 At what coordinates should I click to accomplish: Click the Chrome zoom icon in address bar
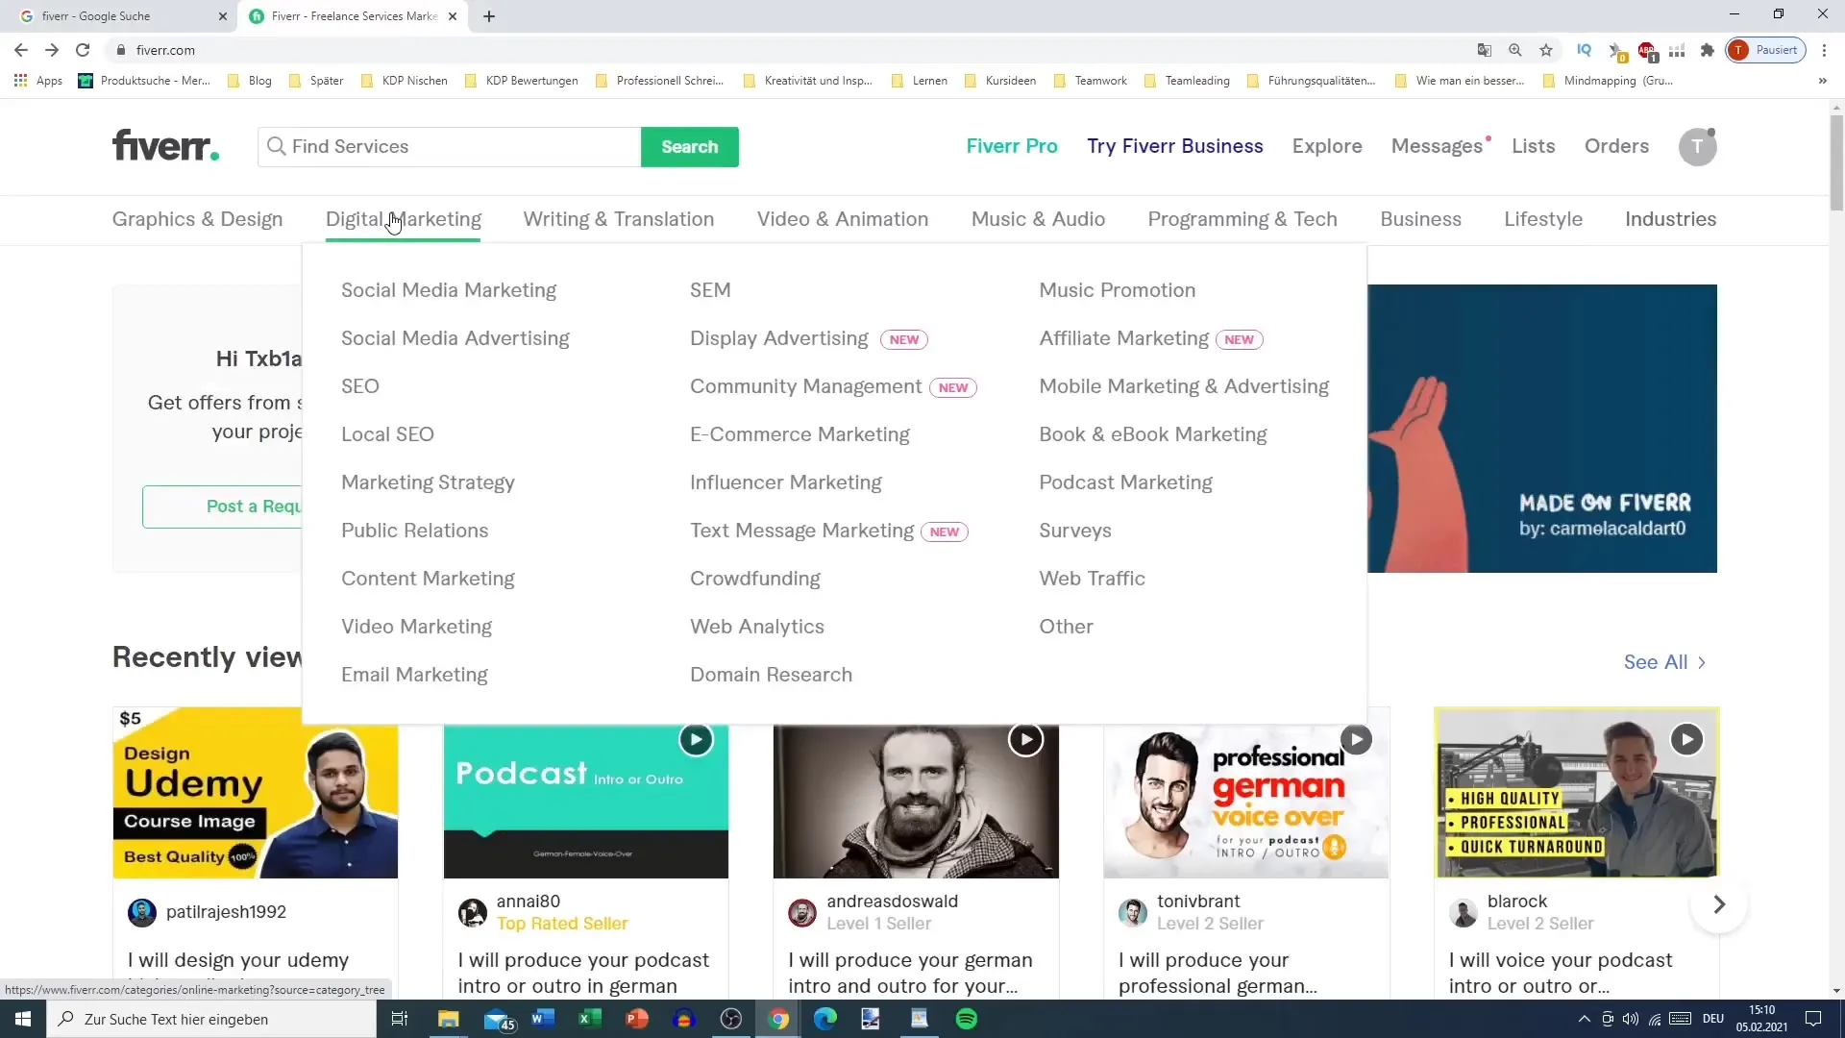tap(1515, 50)
